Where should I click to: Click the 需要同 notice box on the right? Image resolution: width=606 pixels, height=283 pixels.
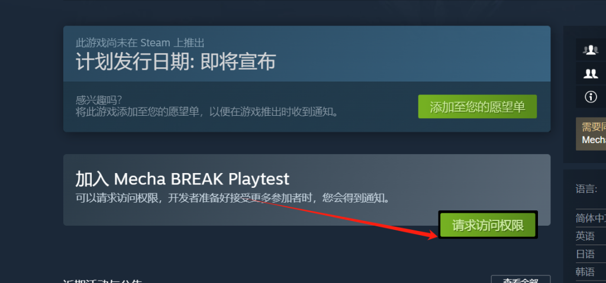click(591, 134)
